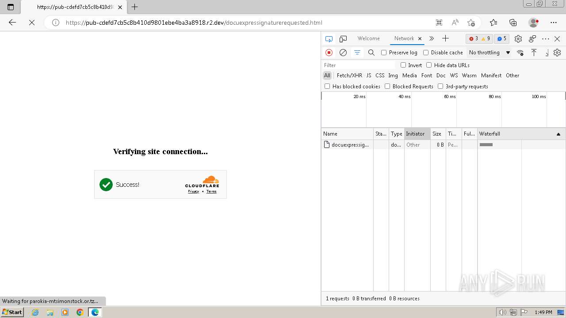
Task: Filter by WS requests
Action: click(x=454, y=76)
